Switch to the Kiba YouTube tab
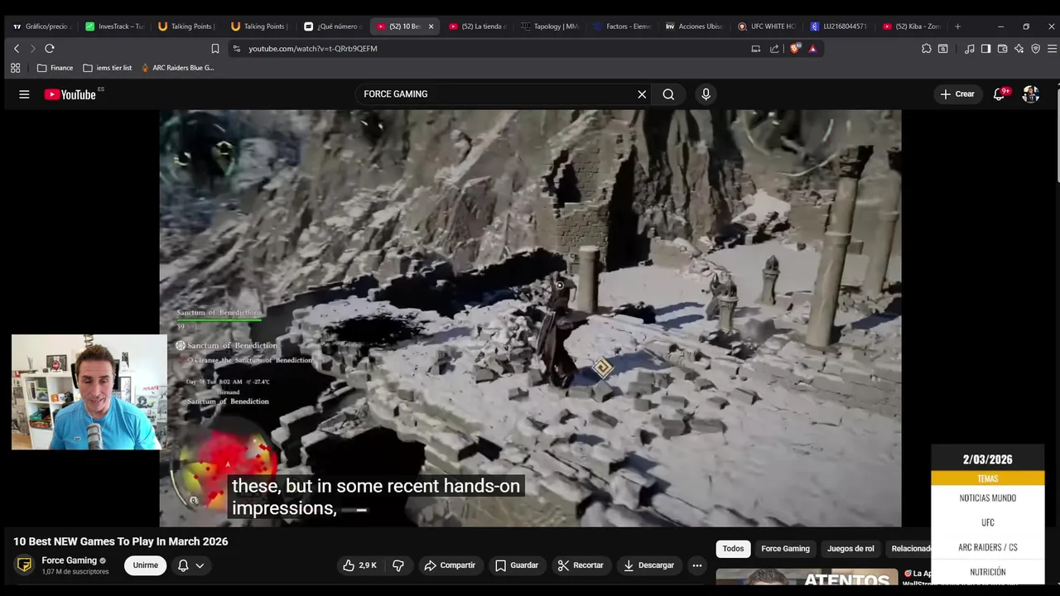The width and height of the screenshot is (1060, 596). [x=911, y=26]
